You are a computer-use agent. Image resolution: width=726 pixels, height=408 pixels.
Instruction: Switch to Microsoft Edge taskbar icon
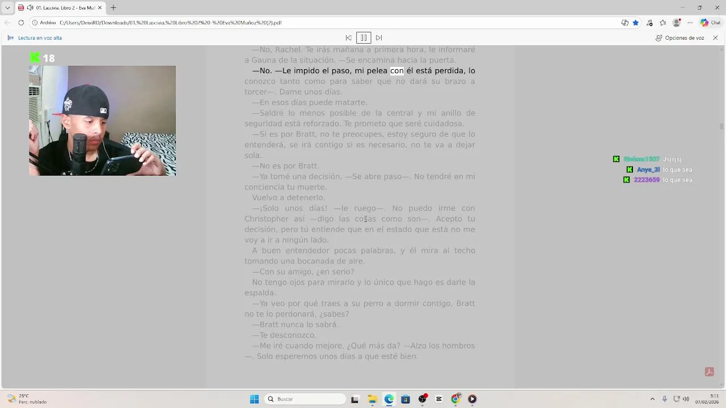pos(389,399)
